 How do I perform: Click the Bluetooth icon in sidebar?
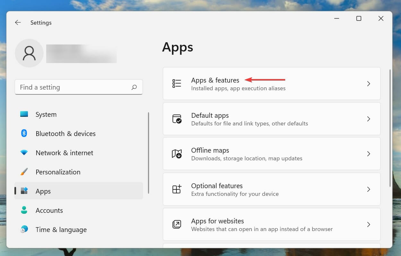pyautogui.click(x=24, y=133)
